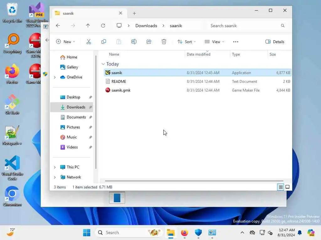Expand the Network tree node
Screen dimensions: 321x240
pos(55,177)
